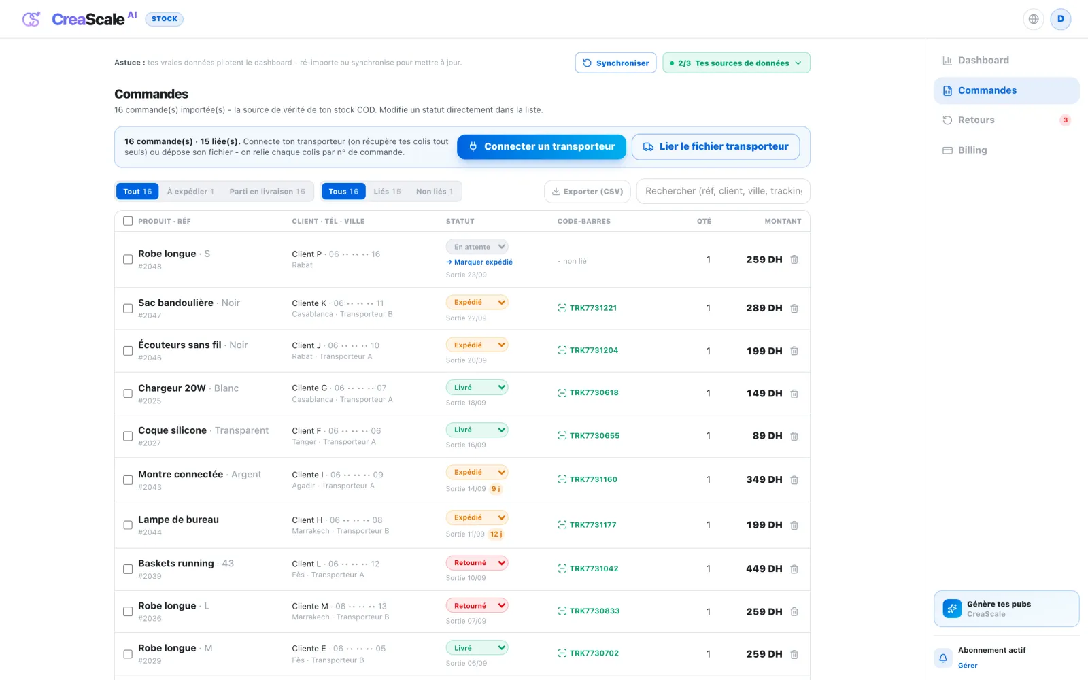This screenshot has height=680, width=1088.
Task: Click the Synchroniser button
Action: (x=615, y=63)
